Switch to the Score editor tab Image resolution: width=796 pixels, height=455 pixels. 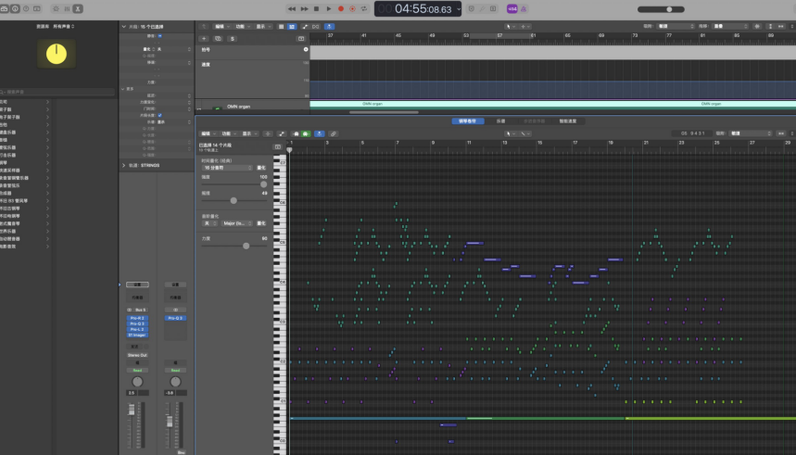500,121
